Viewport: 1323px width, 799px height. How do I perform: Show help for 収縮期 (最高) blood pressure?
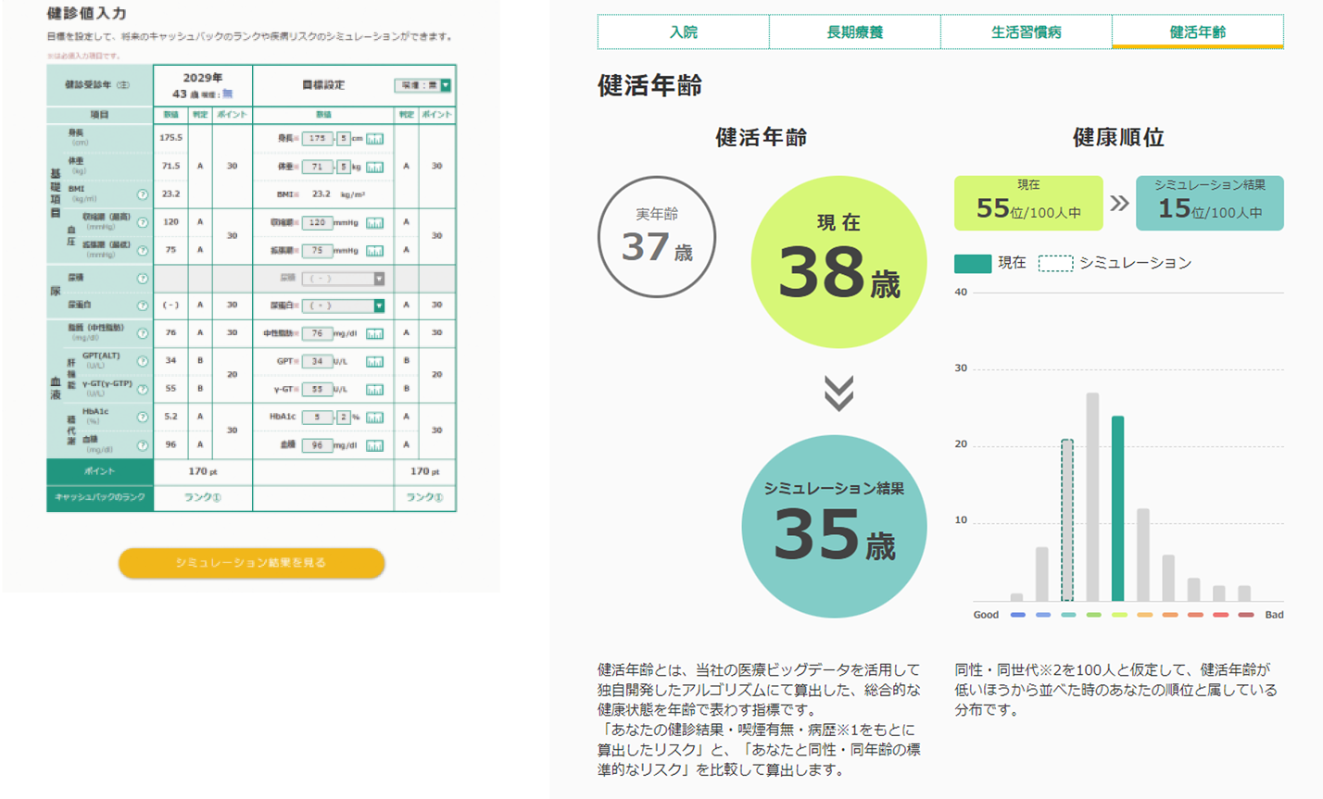tap(143, 222)
